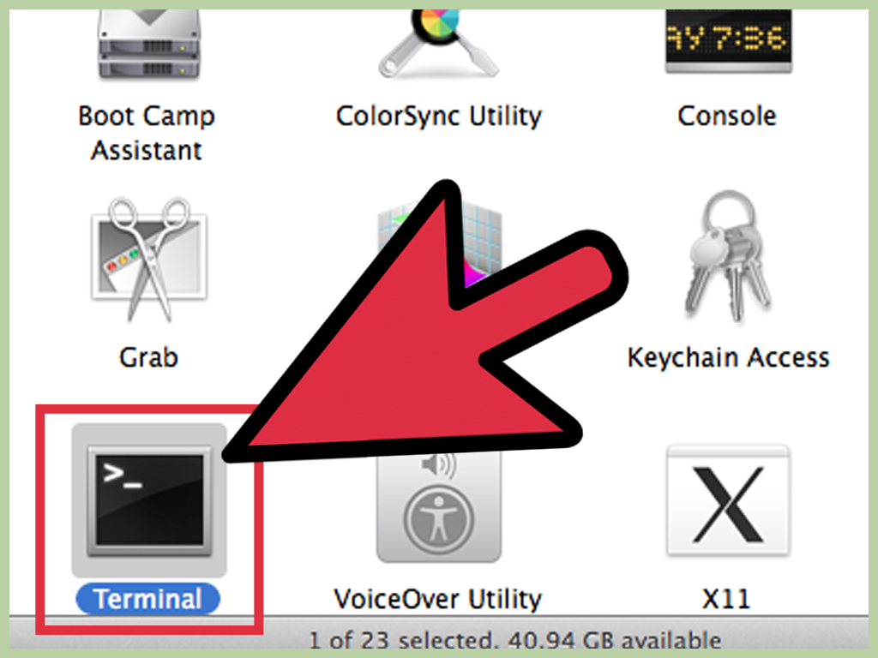The image size is (878, 658).
Task: Click the VoiceOver Utility text label
Action: click(x=438, y=599)
